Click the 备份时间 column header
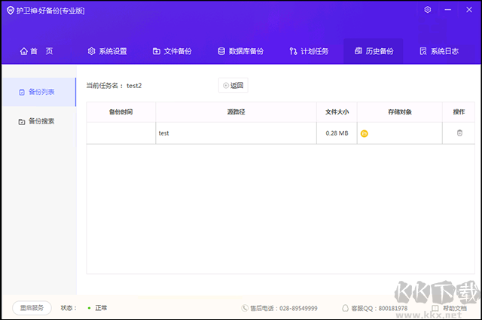Image resolution: width=482 pixels, height=320 pixels. [120, 112]
